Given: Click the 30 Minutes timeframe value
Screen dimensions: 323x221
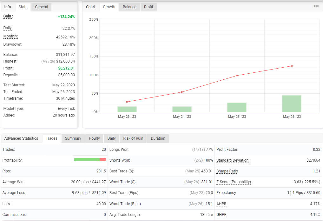Looking at the screenshot, I should [x=65, y=98].
